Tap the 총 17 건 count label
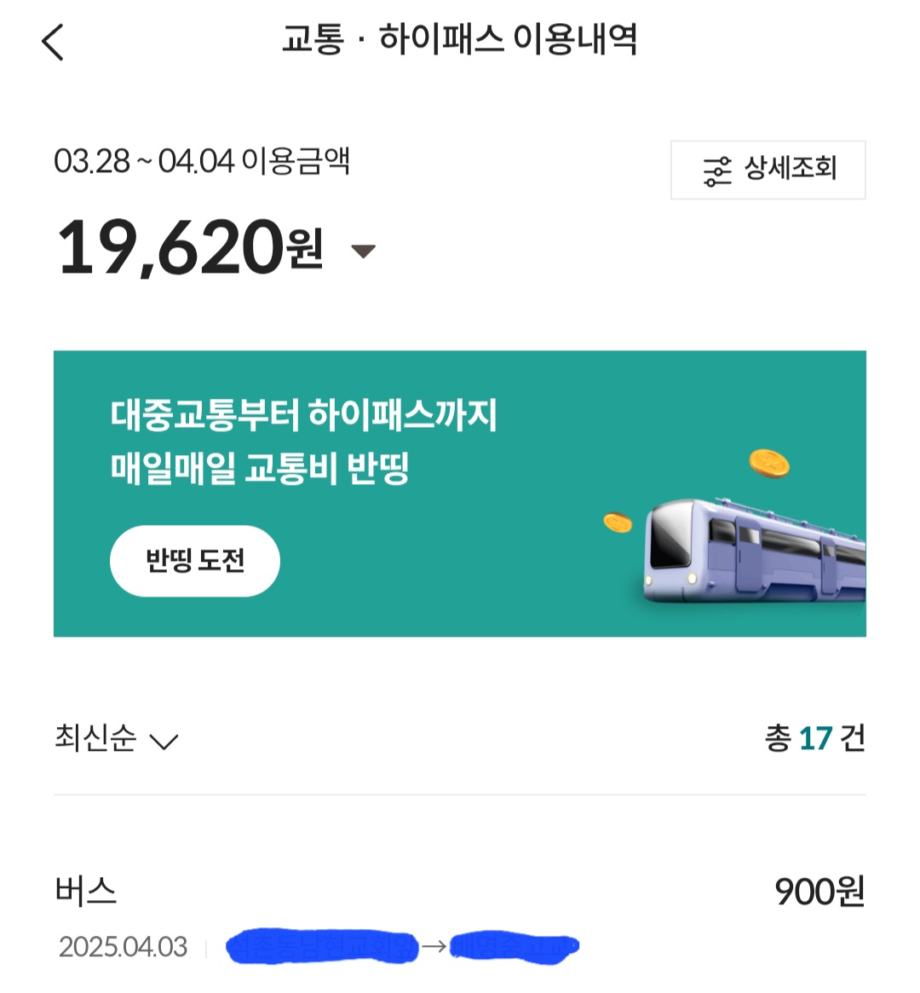The width and height of the screenshot is (920, 993). coord(814,738)
